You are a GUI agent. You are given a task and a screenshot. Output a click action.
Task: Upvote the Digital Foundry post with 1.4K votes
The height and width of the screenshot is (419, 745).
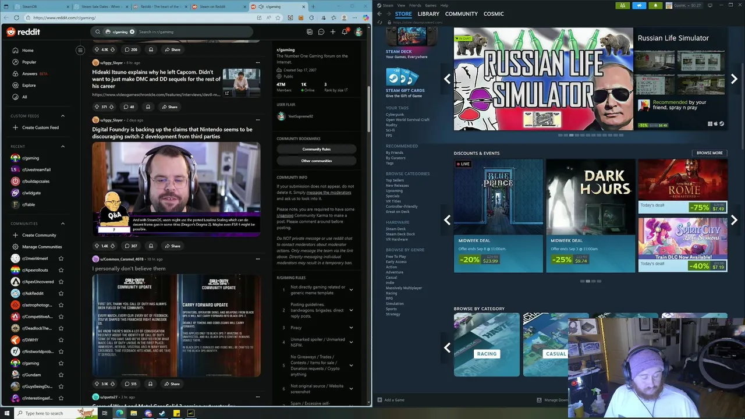97,246
